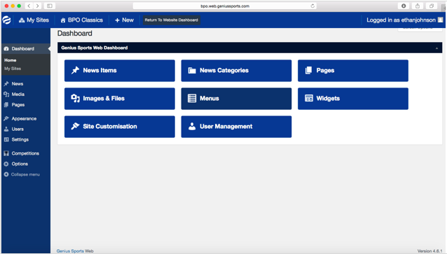447x254 pixels.
Task: Open Appearance in the sidebar
Action: [x=24, y=118]
